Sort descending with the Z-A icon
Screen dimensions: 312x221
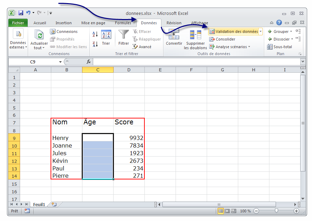click(95, 44)
